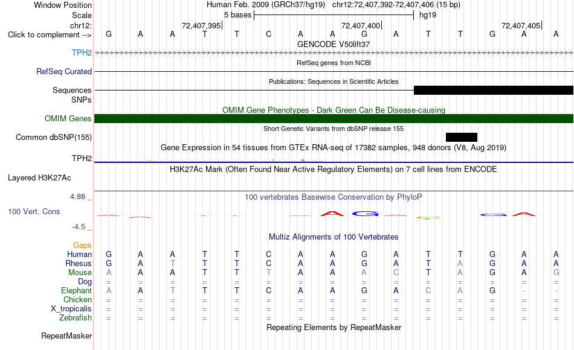Click 'Repeating Elements by RepeatMasker' title
574x350 pixels.
coord(334,327)
